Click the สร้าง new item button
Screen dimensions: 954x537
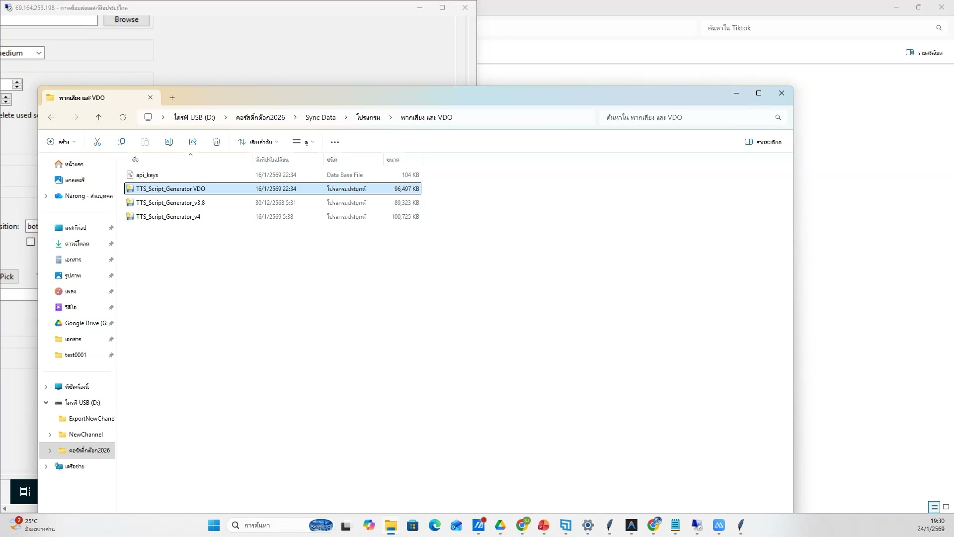tap(61, 142)
